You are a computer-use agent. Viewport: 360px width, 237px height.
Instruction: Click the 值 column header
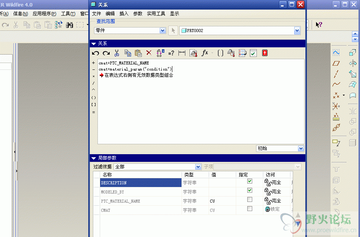pos(222,175)
